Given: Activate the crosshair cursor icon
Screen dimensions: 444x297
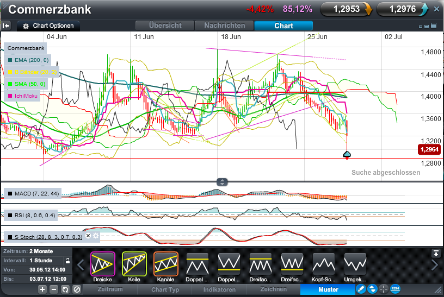Looking at the screenshot, I should point(384,289).
